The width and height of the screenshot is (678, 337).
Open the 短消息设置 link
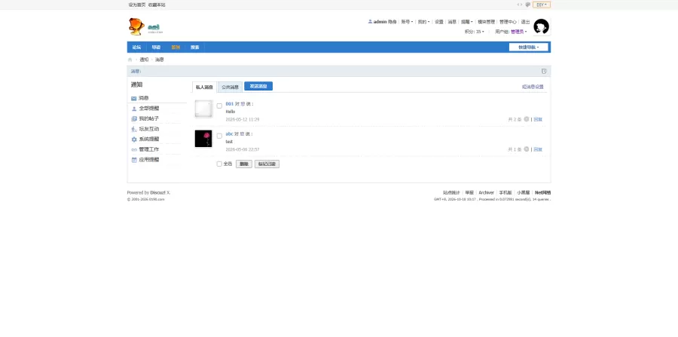coord(533,87)
